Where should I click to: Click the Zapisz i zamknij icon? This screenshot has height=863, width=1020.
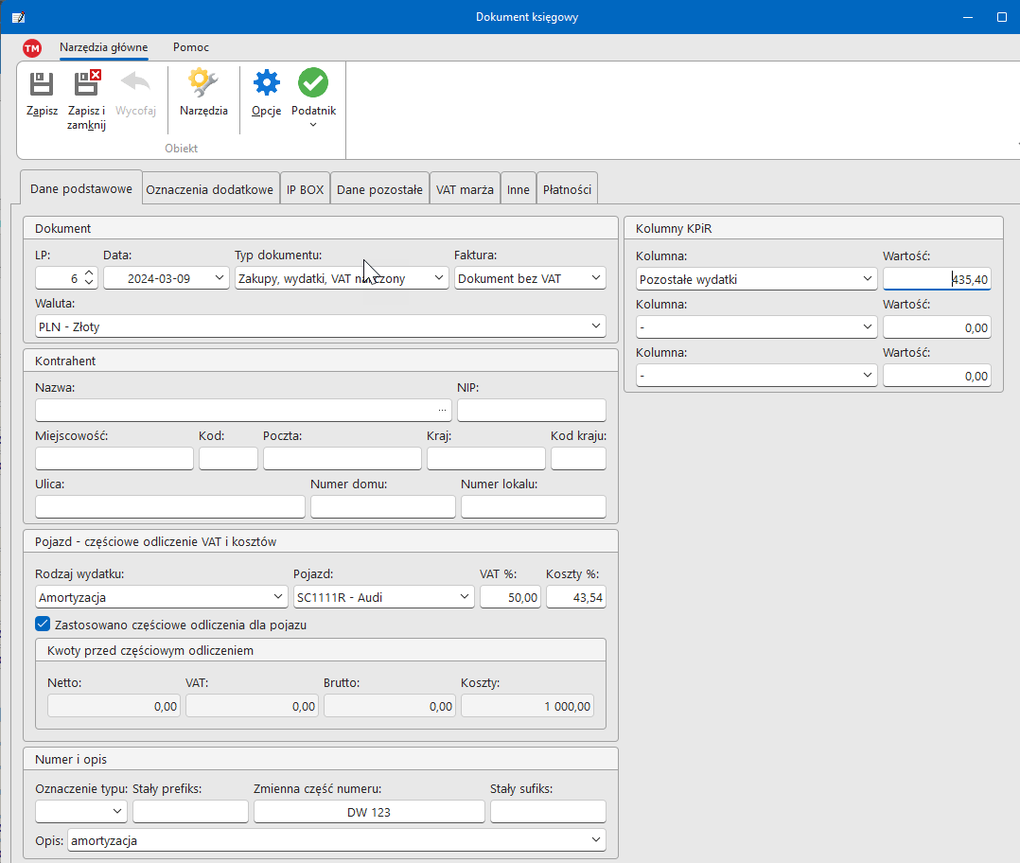(87, 85)
